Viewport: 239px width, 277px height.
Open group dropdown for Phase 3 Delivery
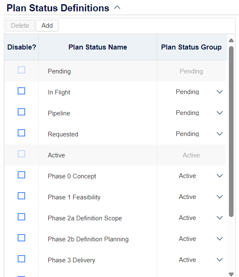(220, 260)
